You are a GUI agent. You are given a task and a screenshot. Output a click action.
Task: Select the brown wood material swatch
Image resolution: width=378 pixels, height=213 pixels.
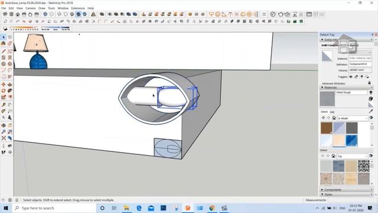[x=327, y=128]
